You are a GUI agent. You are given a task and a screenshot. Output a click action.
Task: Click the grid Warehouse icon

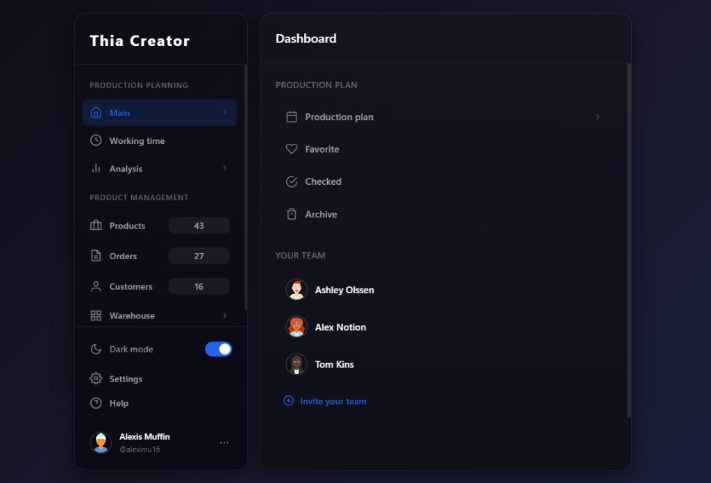click(96, 316)
